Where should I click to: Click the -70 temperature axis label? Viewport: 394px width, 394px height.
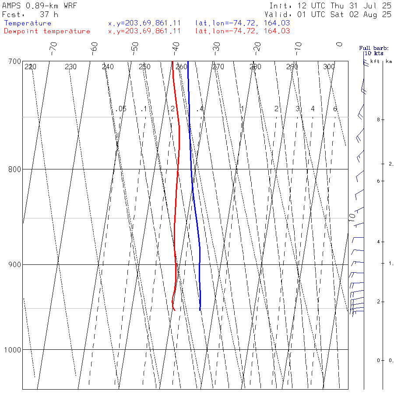pos(53,48)
